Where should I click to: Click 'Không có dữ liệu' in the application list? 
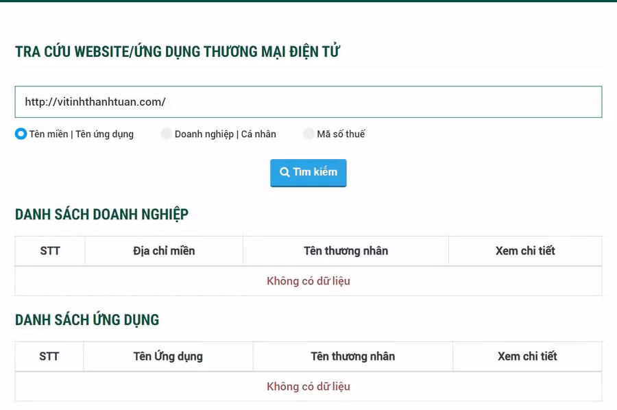[x=308, y=386]
